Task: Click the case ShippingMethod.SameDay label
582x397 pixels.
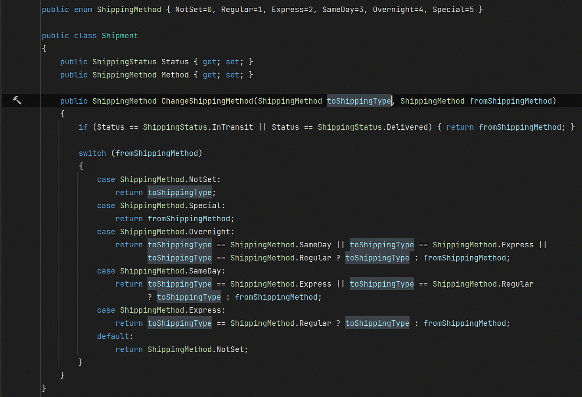Action: tap(161, 271)
